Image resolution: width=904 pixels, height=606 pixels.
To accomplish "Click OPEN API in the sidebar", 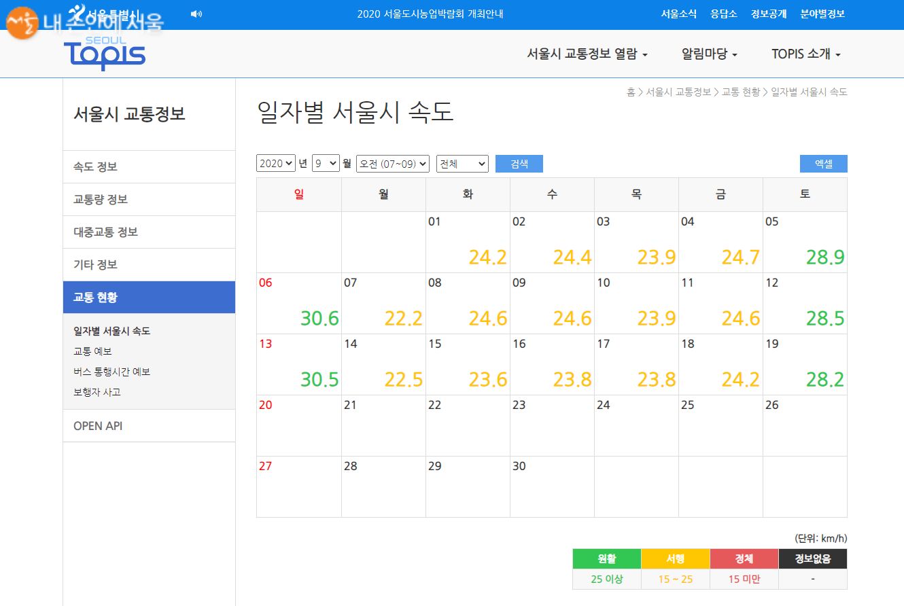I will click(x=98, y=426).
